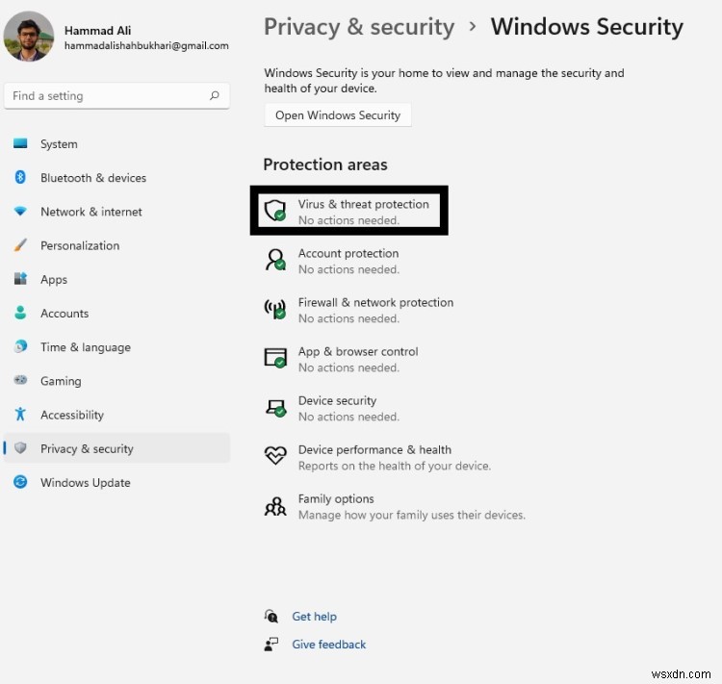Click the Firewall antenna icon
Viewport: 722px width, 684px height.
tap(275, 310)
